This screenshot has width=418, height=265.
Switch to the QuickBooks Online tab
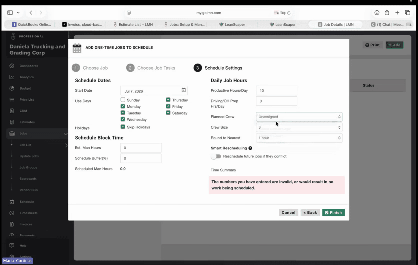coord(32,24)
